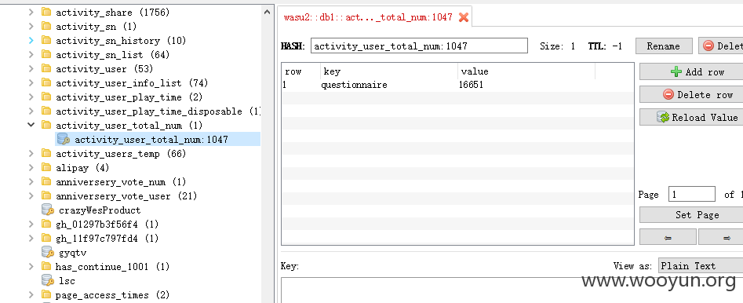Select the lsc key label

tap(67, 281)
